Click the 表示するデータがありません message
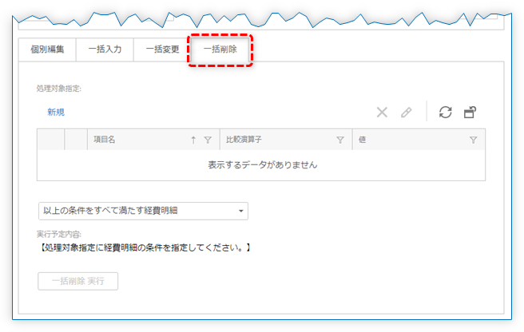 [x=263, y=165]
